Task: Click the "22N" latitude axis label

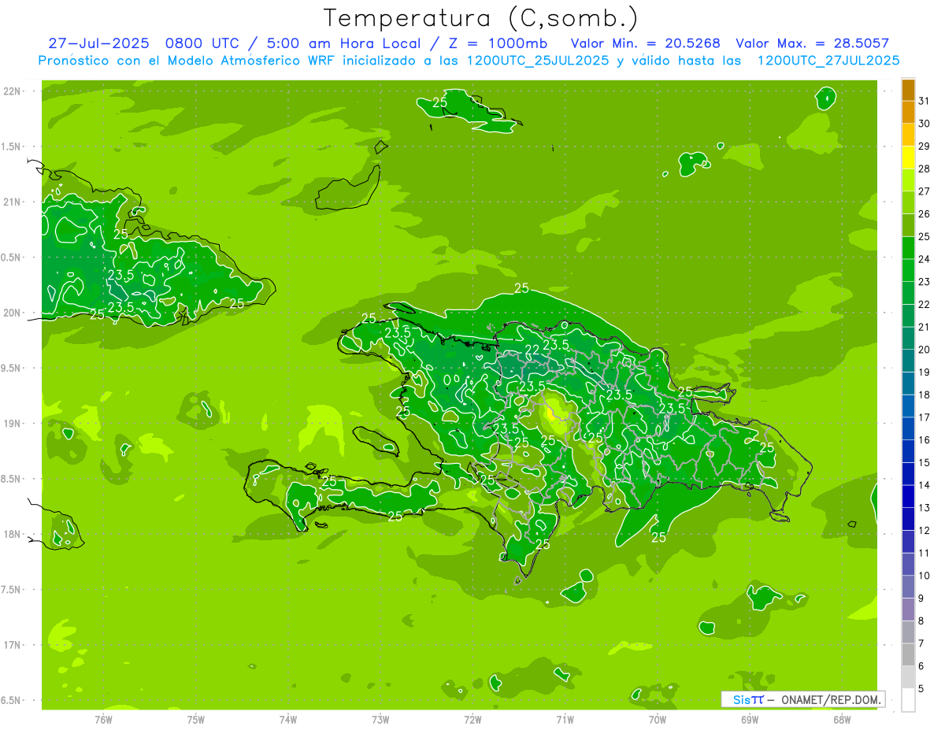Action: pyautogui.click(x=13, y=91)
